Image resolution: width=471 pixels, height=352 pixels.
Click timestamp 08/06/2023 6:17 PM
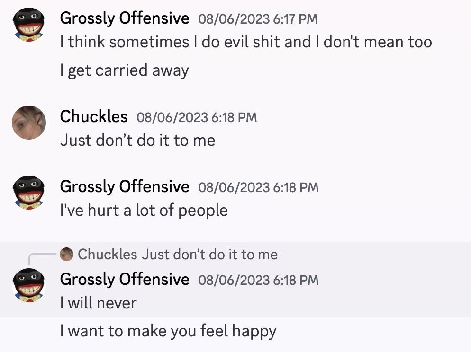click(x=258, y=19)
